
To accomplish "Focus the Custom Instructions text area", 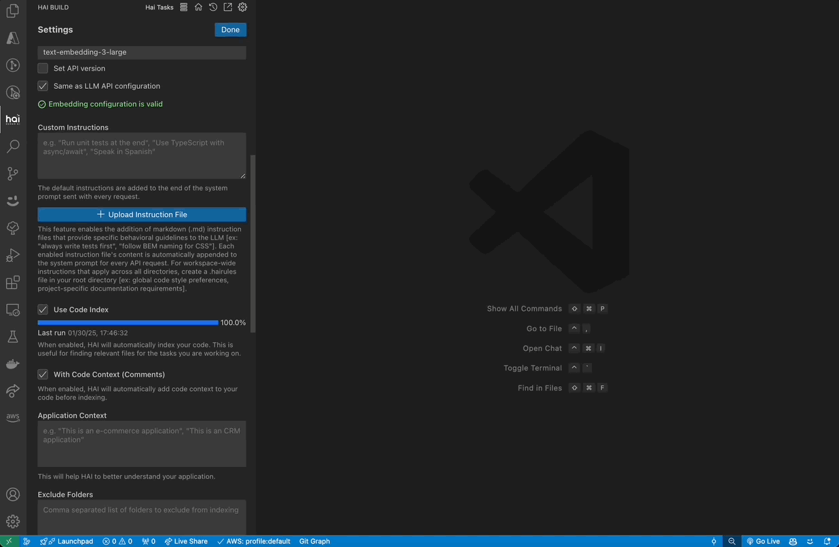I will (x=142, y=156).
